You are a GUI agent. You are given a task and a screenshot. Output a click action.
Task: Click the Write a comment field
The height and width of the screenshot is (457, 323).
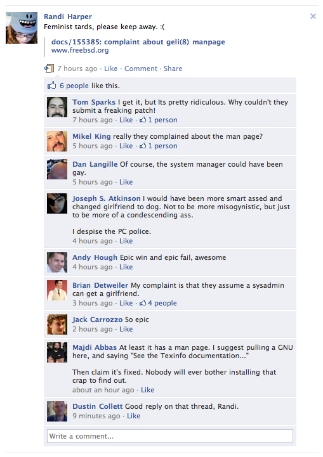(x=170, y=436)
